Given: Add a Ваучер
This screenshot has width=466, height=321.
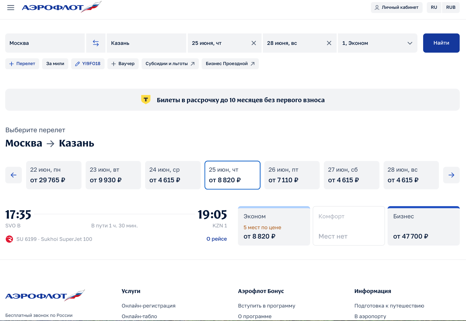Looking at the screenshot, I should 123,64.
